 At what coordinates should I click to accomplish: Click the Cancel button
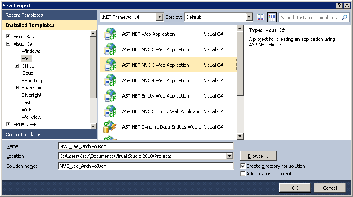[x=330, y=188]
